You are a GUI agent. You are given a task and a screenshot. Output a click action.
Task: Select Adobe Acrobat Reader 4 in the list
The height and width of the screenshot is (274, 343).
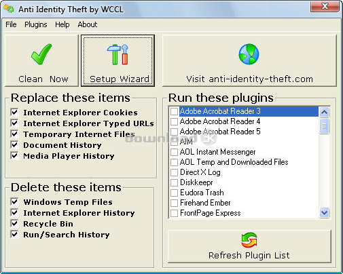click(220, 121)
